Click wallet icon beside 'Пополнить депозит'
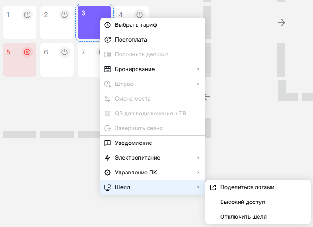 [108, 54]
